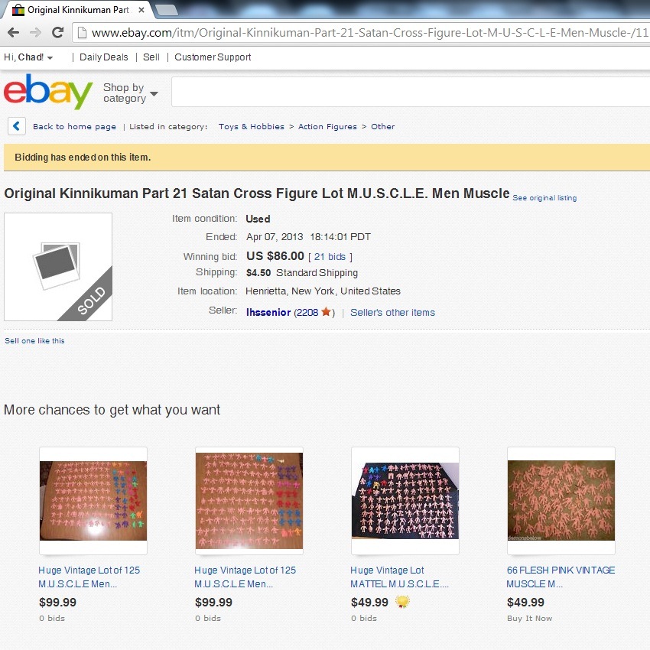Click the Action Figures breadcrumb

327,126
